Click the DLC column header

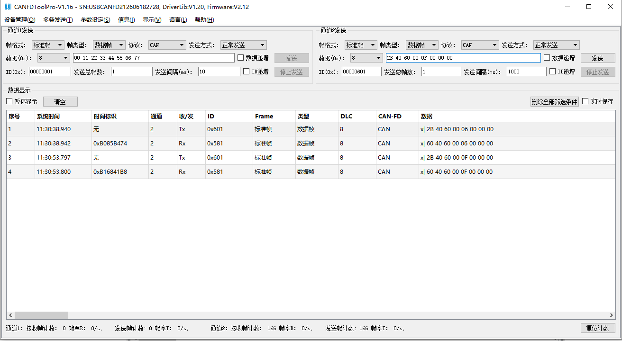(357, 116)
